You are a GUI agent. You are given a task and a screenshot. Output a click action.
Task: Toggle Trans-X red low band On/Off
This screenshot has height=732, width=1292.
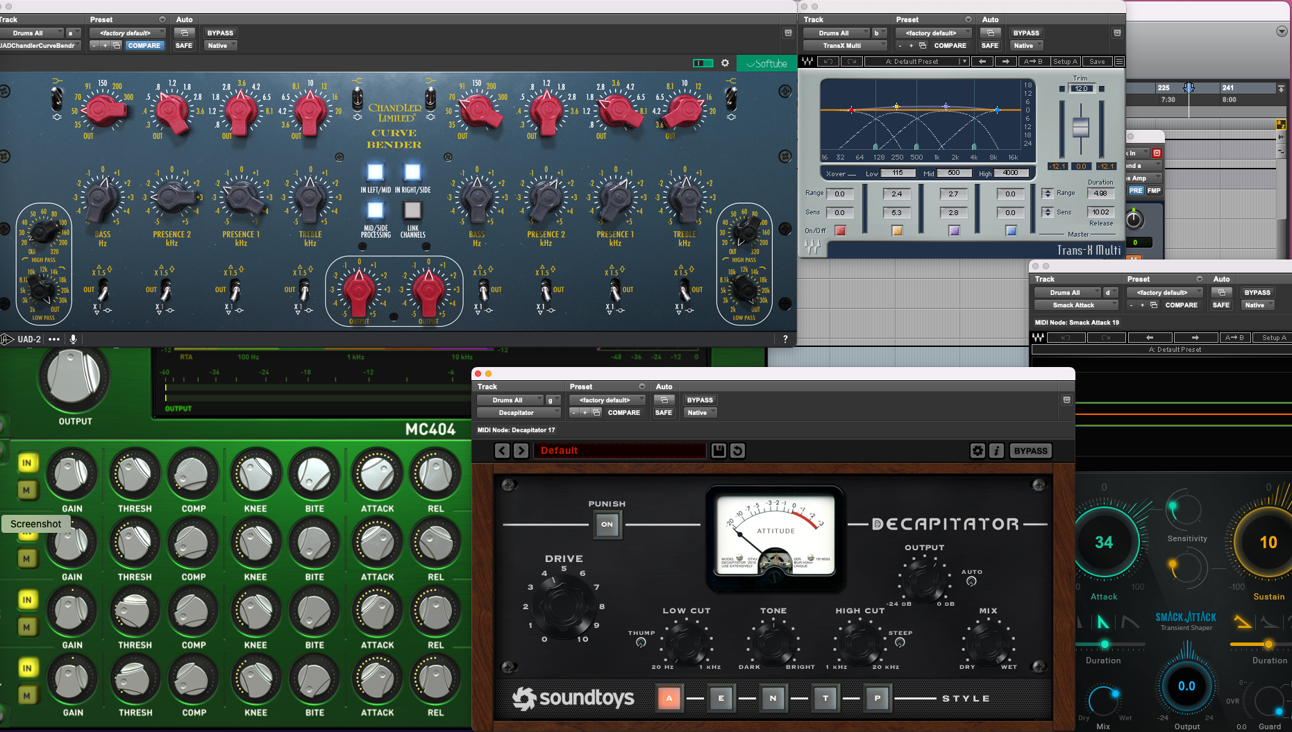tap(840, 230)
